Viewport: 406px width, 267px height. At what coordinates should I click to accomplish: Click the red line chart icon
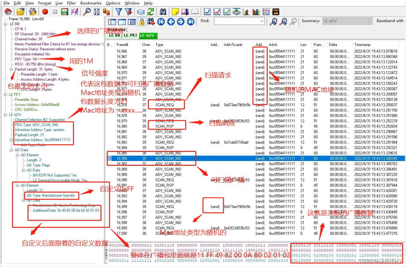(217, 12)
